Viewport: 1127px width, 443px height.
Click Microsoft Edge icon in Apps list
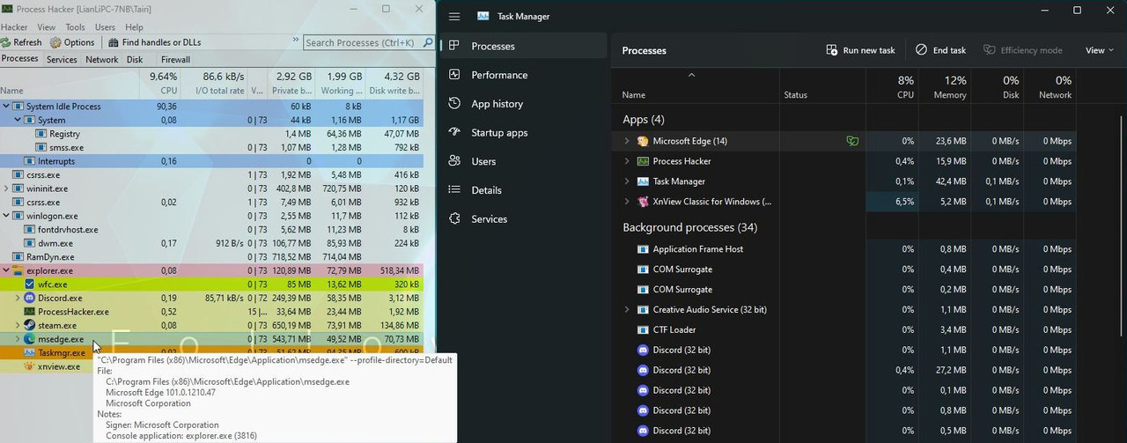click(x=643, y=141)
